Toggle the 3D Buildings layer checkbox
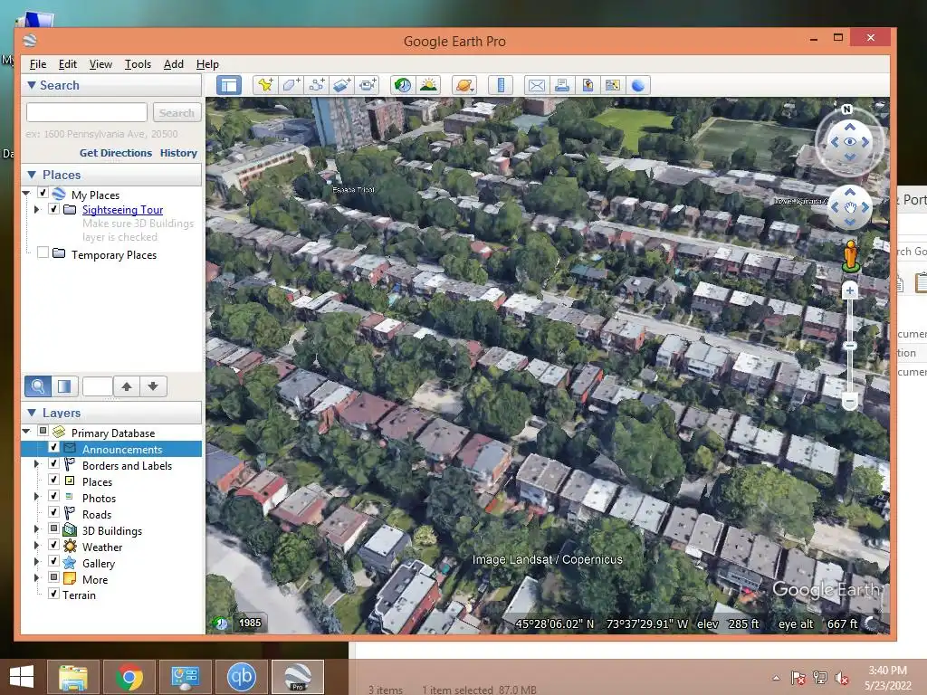927x695 pixels. click(x=53, y=528)
